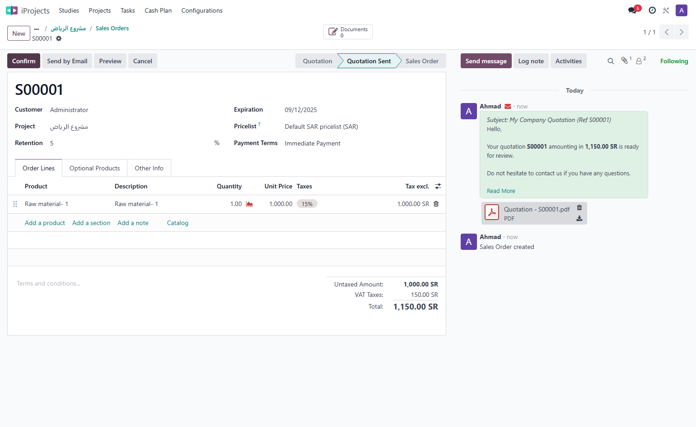This screenshot has width=696, height=427.
Task: Switch to Other Info tab
Action: [x=149, y=168]
